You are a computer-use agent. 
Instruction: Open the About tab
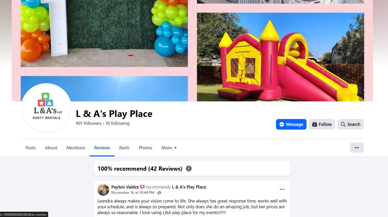click(51, 148)
